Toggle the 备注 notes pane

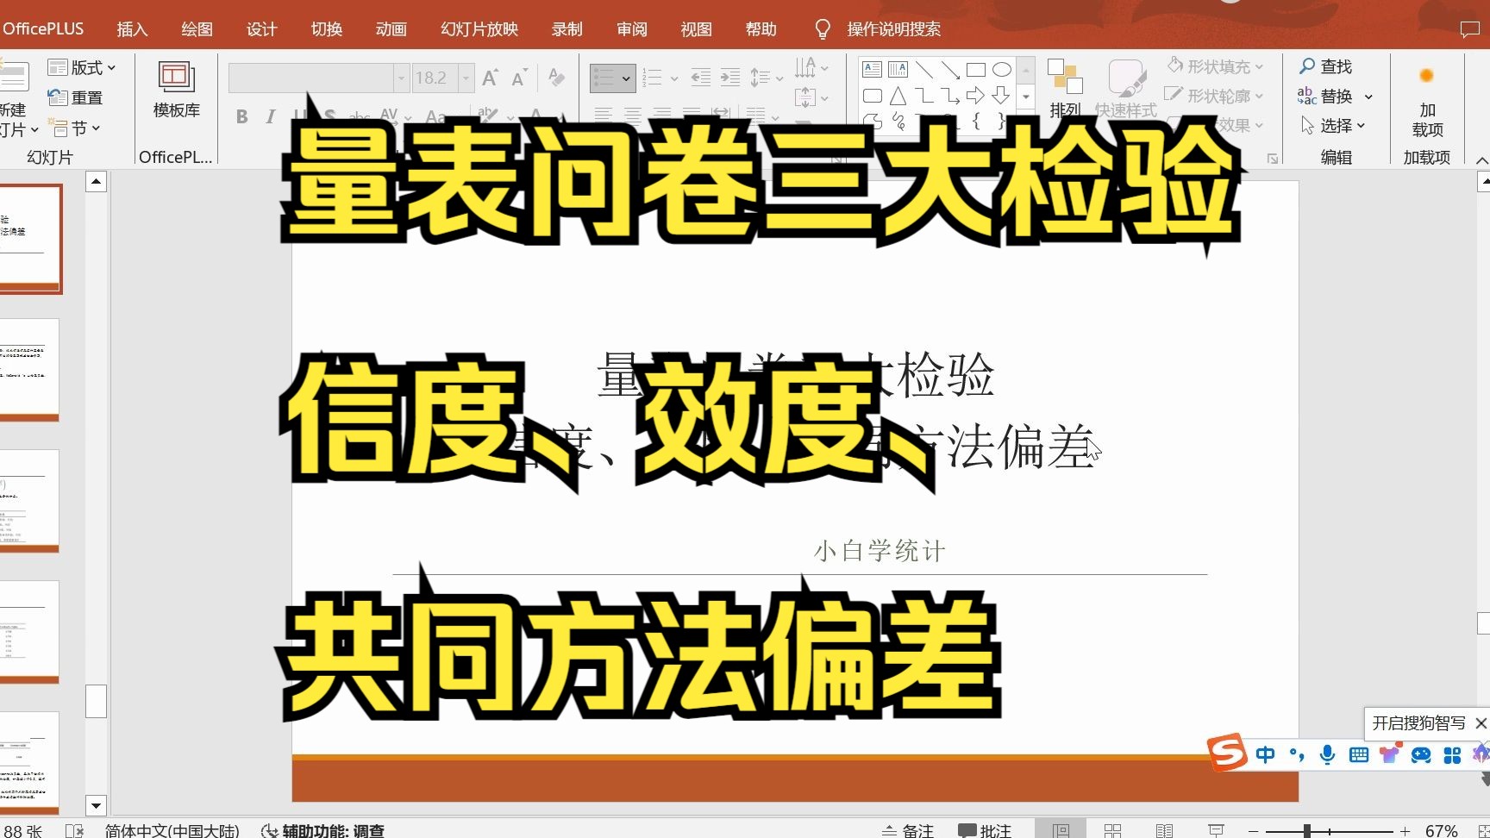908,830
